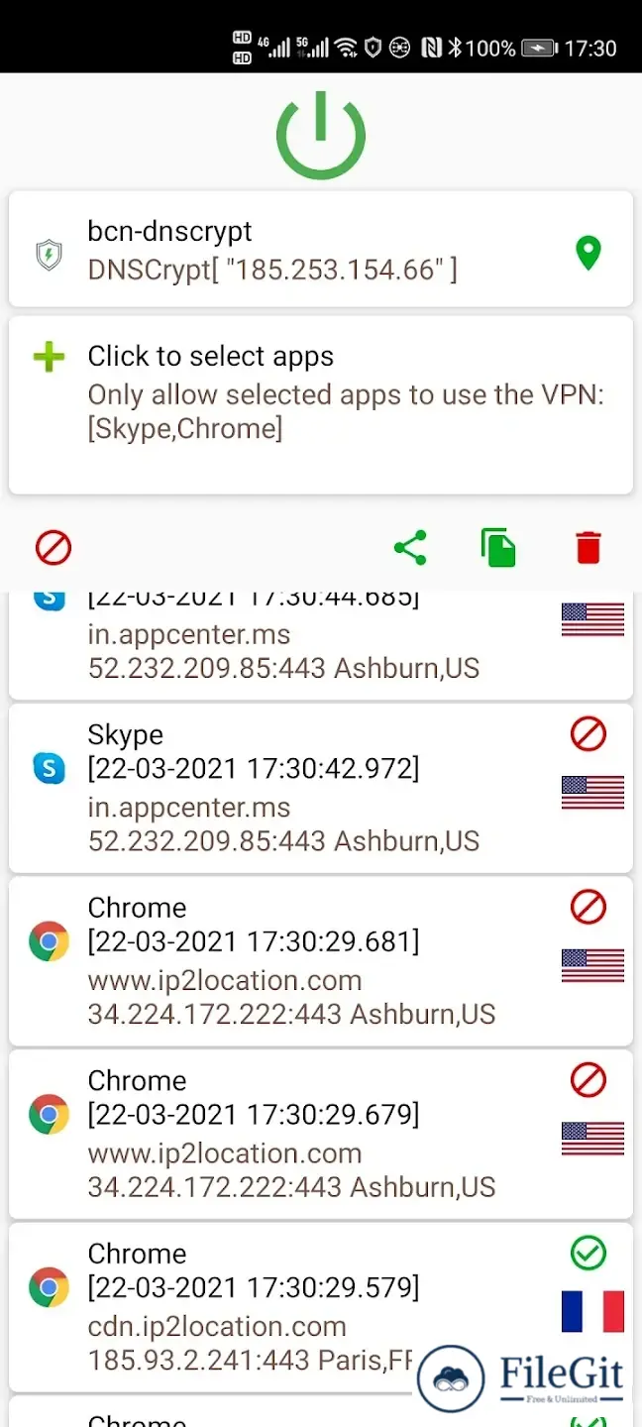Toggle block icon on Chrome 17:30:29.681 entry

pyautogui.click(x=588, y=907)
